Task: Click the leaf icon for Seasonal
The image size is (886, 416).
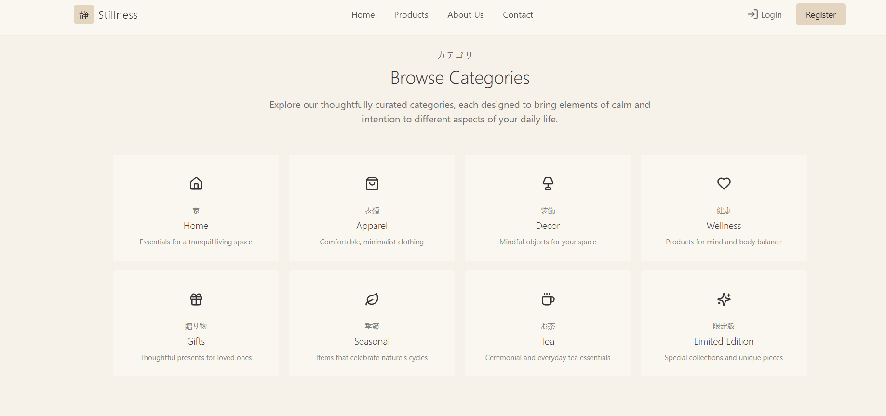Action: pos(372,299)
